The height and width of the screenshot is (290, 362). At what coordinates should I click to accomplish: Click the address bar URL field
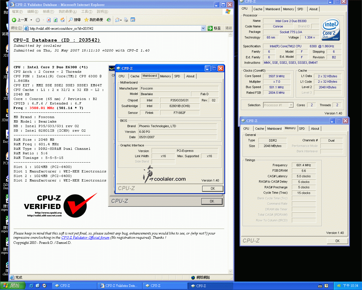(x=113, y=28)
